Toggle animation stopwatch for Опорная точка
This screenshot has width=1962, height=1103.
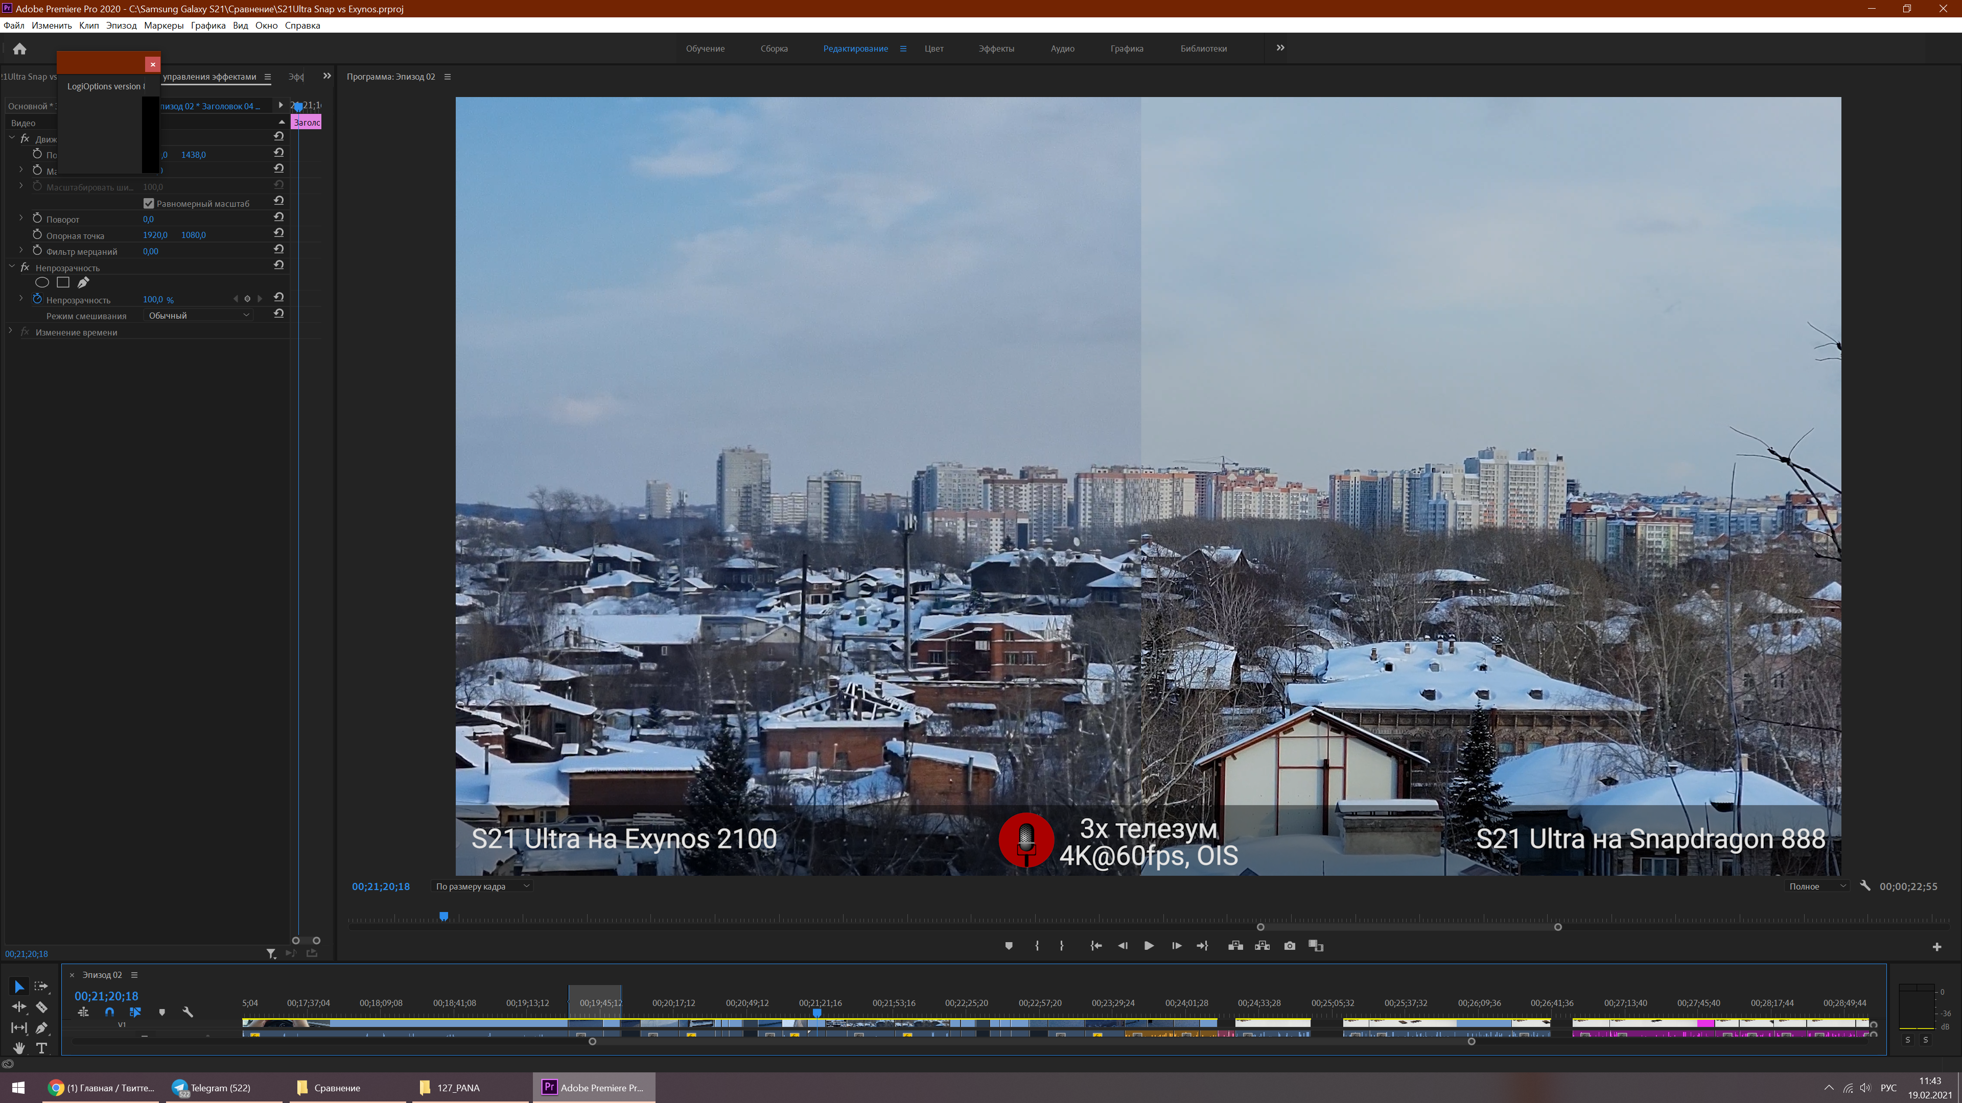tap(37, 234)
